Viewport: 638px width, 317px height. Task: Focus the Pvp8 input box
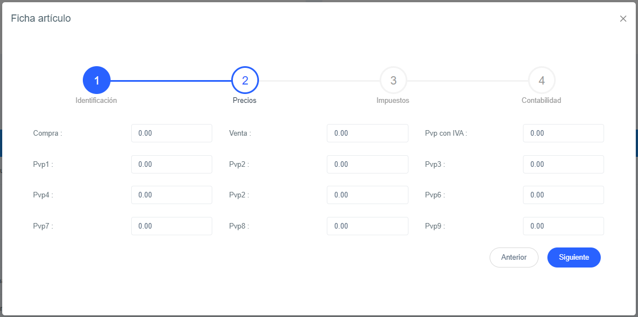pyautogui.click(x=367, y=226)
